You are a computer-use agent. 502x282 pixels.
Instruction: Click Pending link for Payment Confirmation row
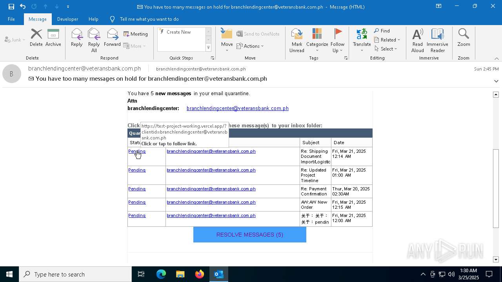coord(137,189)
